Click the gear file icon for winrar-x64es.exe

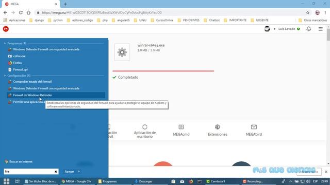click(x=122, y=52)
